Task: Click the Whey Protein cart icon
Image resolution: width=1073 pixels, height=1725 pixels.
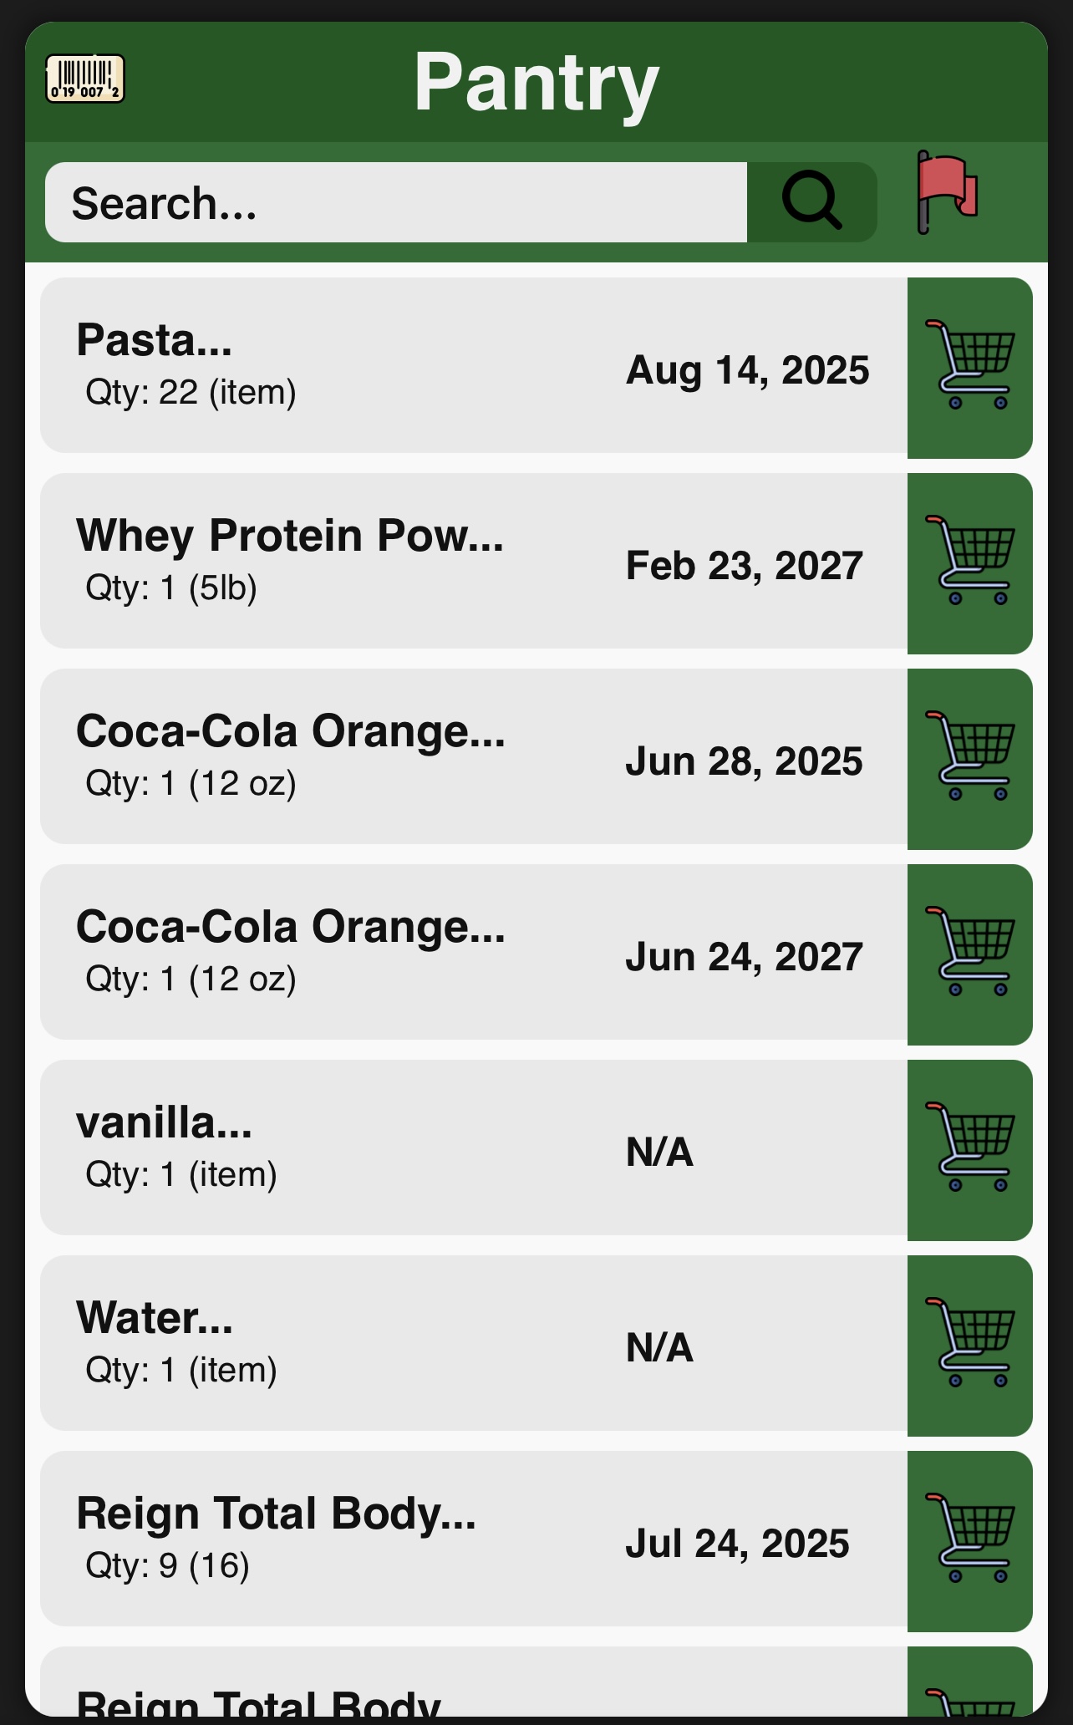Action: [x=969, y=563]
